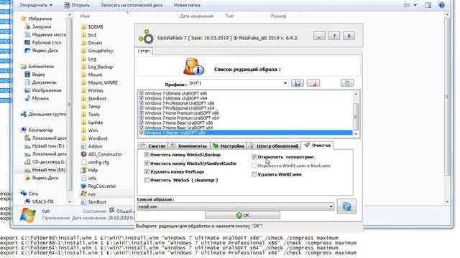The image size is (460, 258).
Task: Select the 1 этап tab
Action: point(144,51)
